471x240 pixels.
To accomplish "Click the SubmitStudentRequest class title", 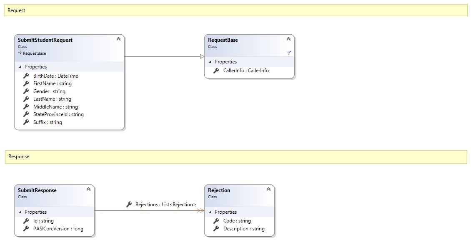I will 45,40.
